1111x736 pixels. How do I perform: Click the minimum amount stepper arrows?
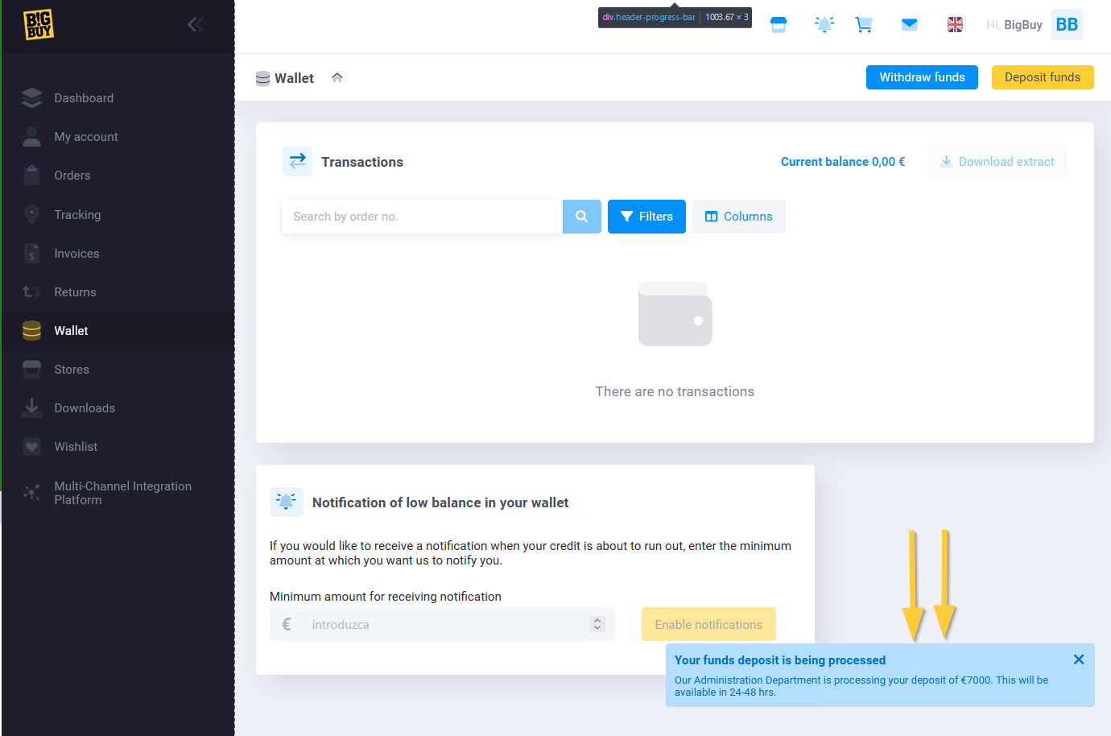tap(597, 624)
